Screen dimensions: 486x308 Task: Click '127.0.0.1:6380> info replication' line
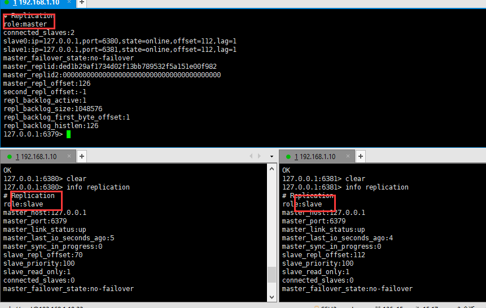pyautogui.click(x=67, y=187)
